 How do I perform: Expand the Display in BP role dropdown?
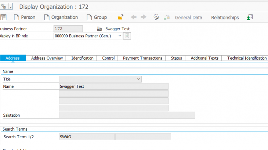point(120,36)
